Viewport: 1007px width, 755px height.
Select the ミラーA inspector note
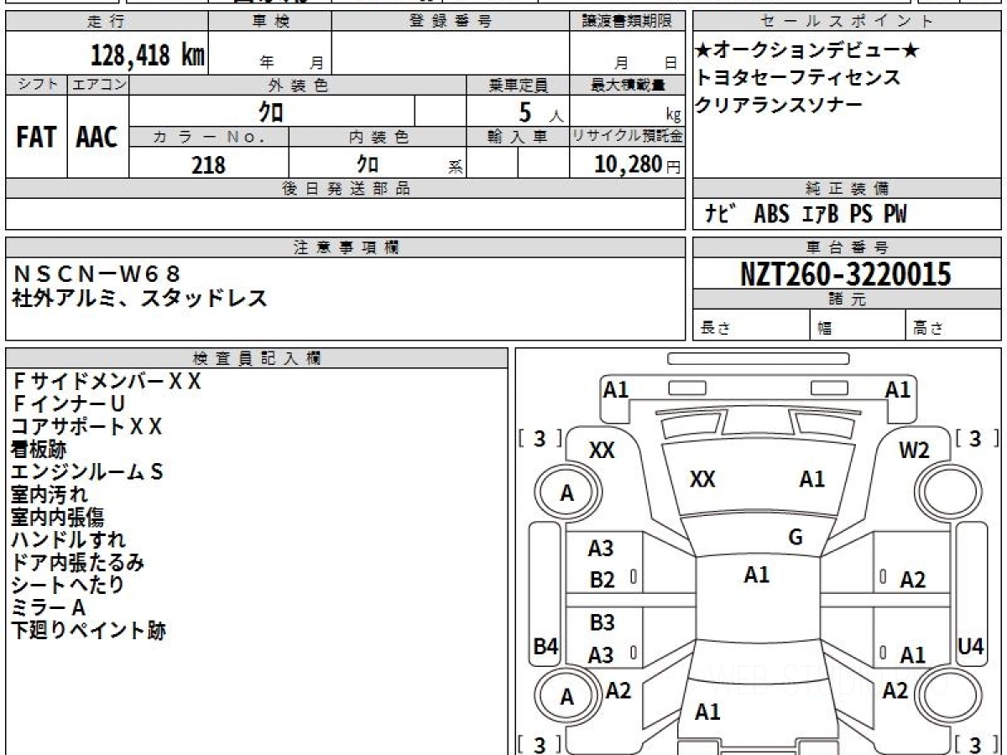49,607
